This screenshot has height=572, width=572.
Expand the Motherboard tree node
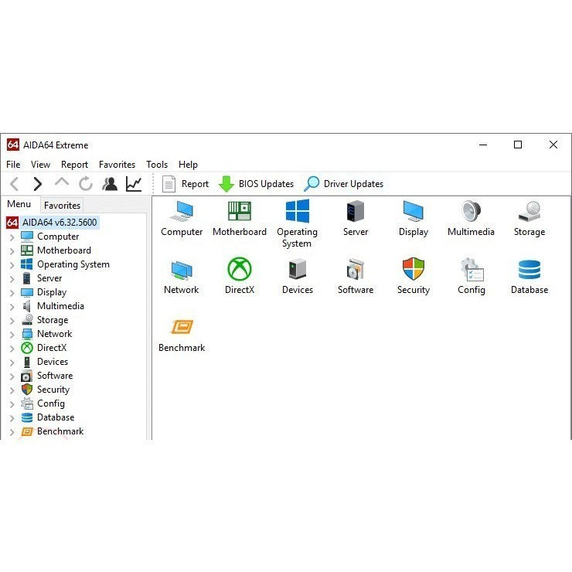tap(12, 251)
